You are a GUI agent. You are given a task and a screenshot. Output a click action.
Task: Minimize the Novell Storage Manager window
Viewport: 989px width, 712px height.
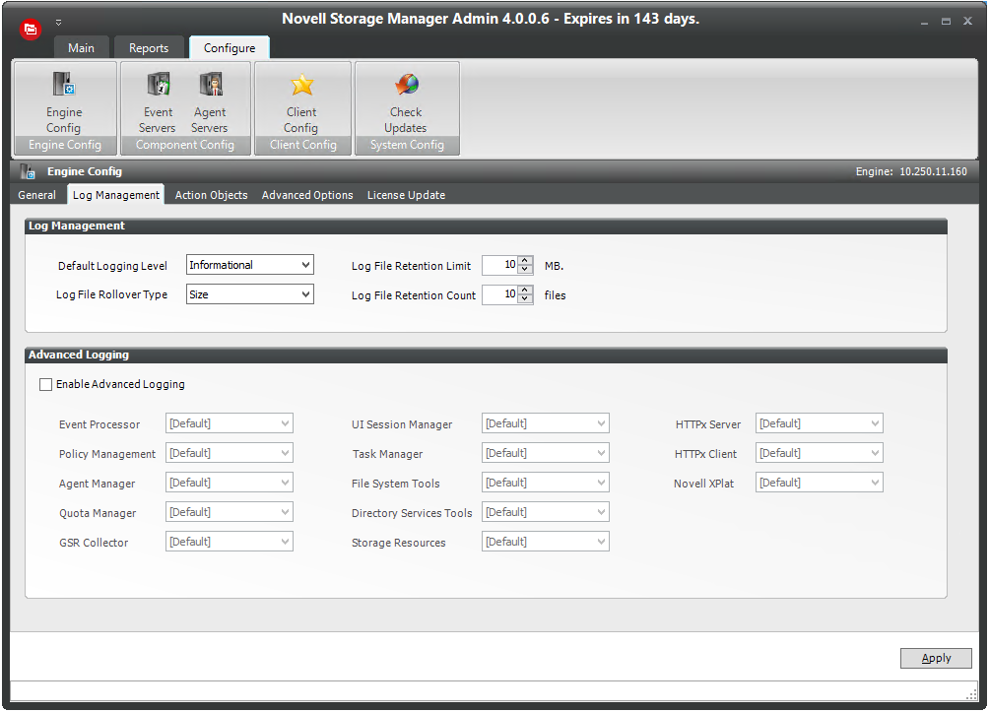(924, 22)
